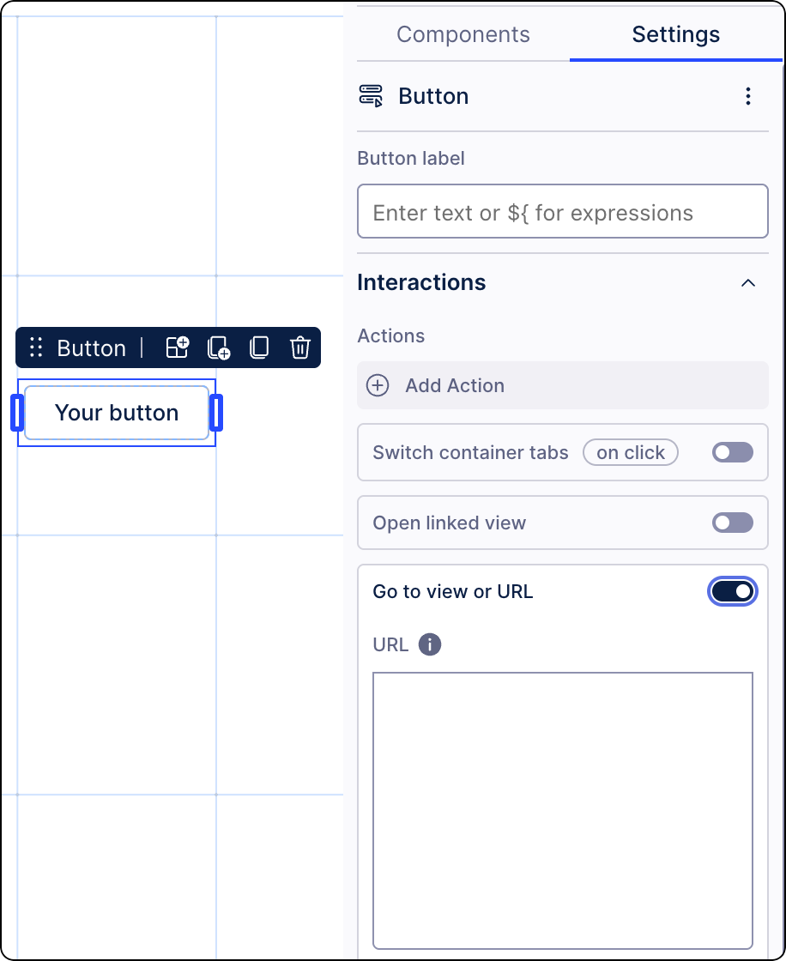Click the 'Go to view or URL' label

(452, 591)
